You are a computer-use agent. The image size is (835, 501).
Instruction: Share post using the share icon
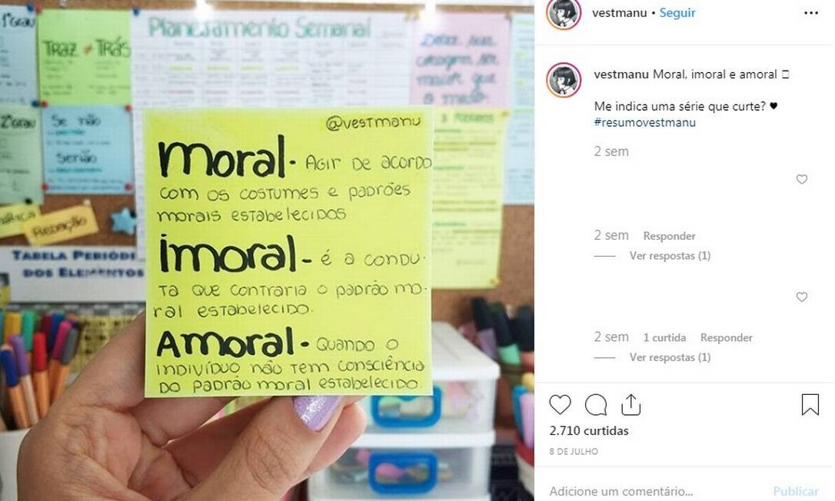click(631, 405)
